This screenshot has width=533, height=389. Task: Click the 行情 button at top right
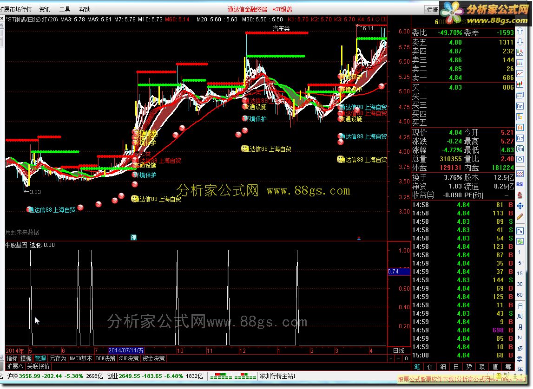(x=432, y=9)
